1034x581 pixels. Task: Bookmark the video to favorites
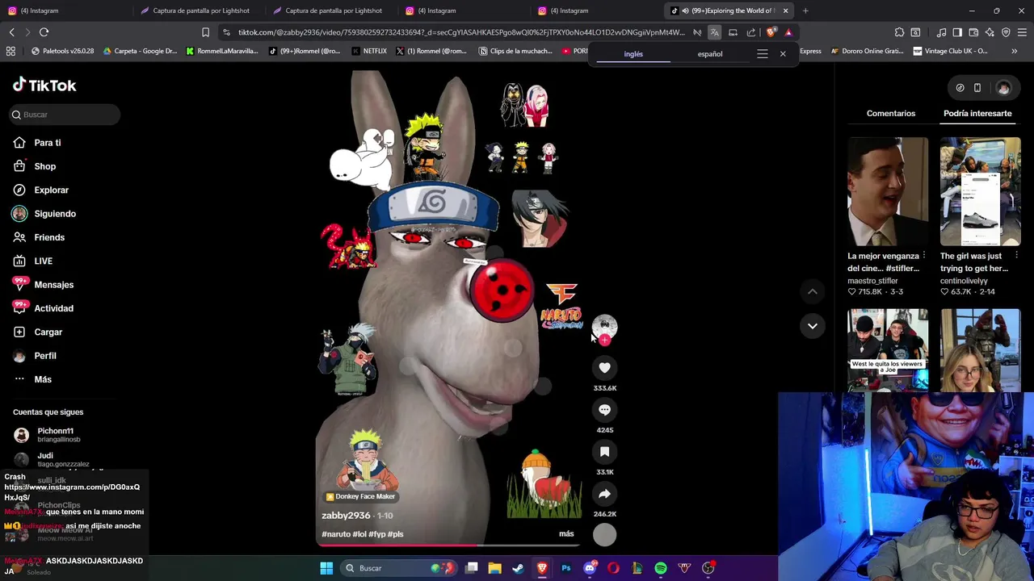604,452
